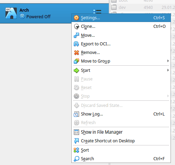175x165 pixels.
Task: Select Search menu entry
Action: point(121,159)
